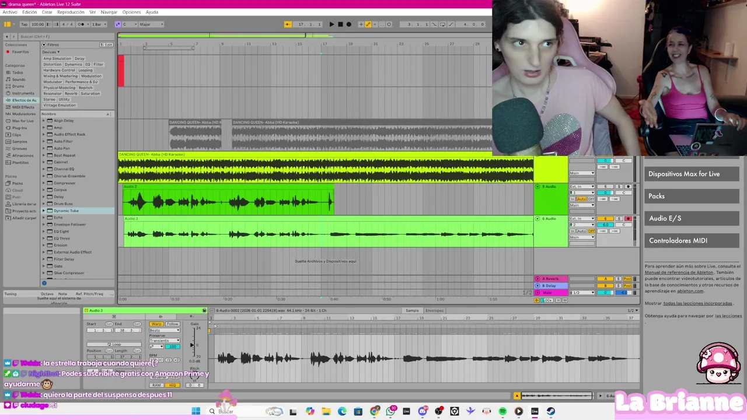The width and height of the screenshot is (747, 420).
Task: Click the Play button in transport
Action: 331,24
